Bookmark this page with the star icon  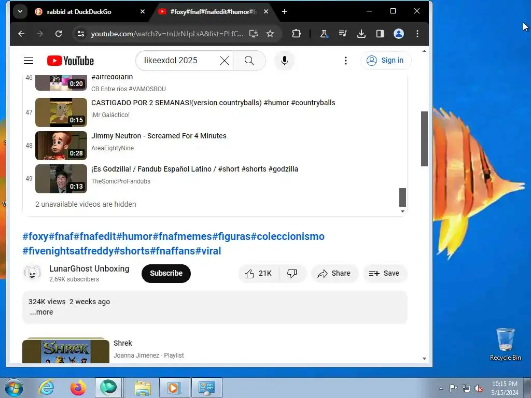click(x=270, y=34)
